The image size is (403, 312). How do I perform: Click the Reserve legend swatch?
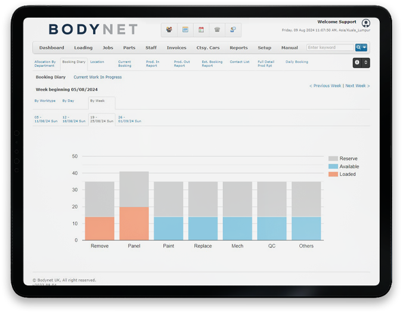[x=333, y=159]
